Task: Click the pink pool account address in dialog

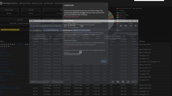Action: tap(71, 17)
